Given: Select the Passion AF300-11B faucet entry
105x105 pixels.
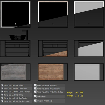Looking at the screenshot, I should (x=49, y=101).
